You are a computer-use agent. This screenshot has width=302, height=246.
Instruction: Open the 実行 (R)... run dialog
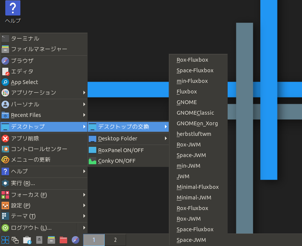[x=44, y=183]
